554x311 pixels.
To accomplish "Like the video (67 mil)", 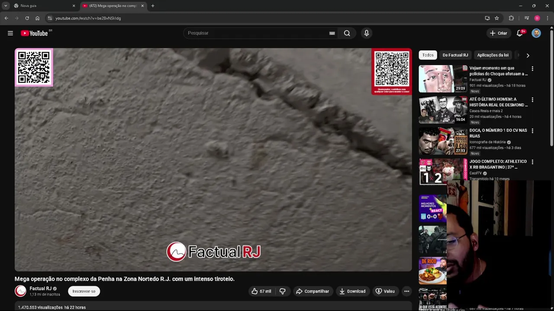I will pos(261,291).
